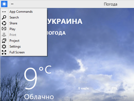
Task: Click the Settings gear icon
Action: 4,47
